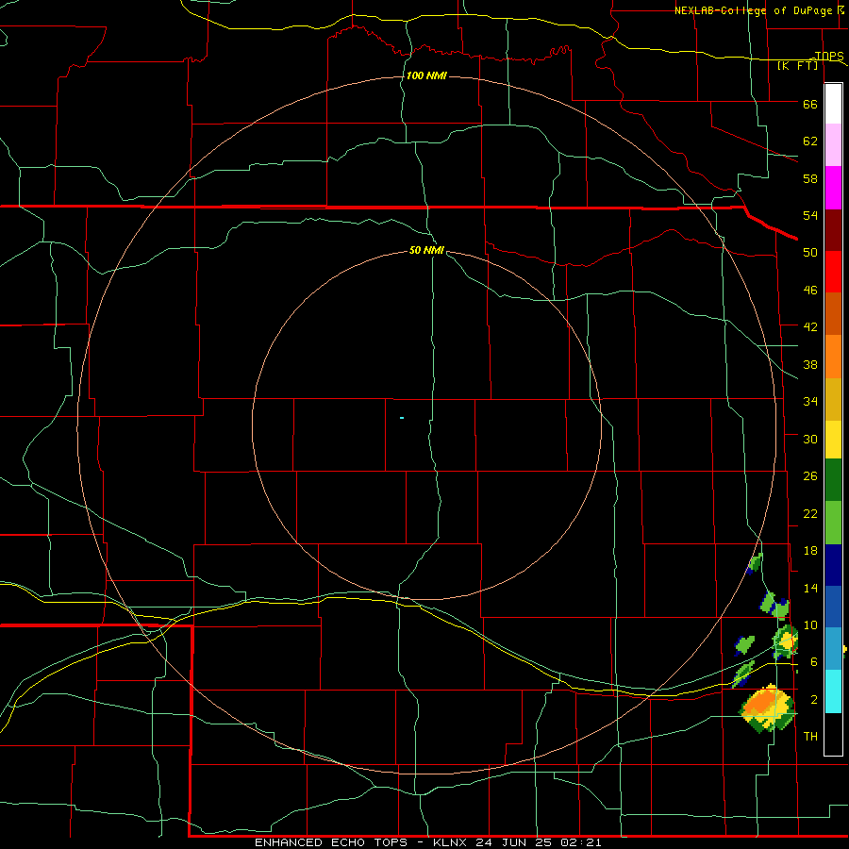Click the legend value 22
Viewport: 849px width, 849px height.
pos(810,513)
